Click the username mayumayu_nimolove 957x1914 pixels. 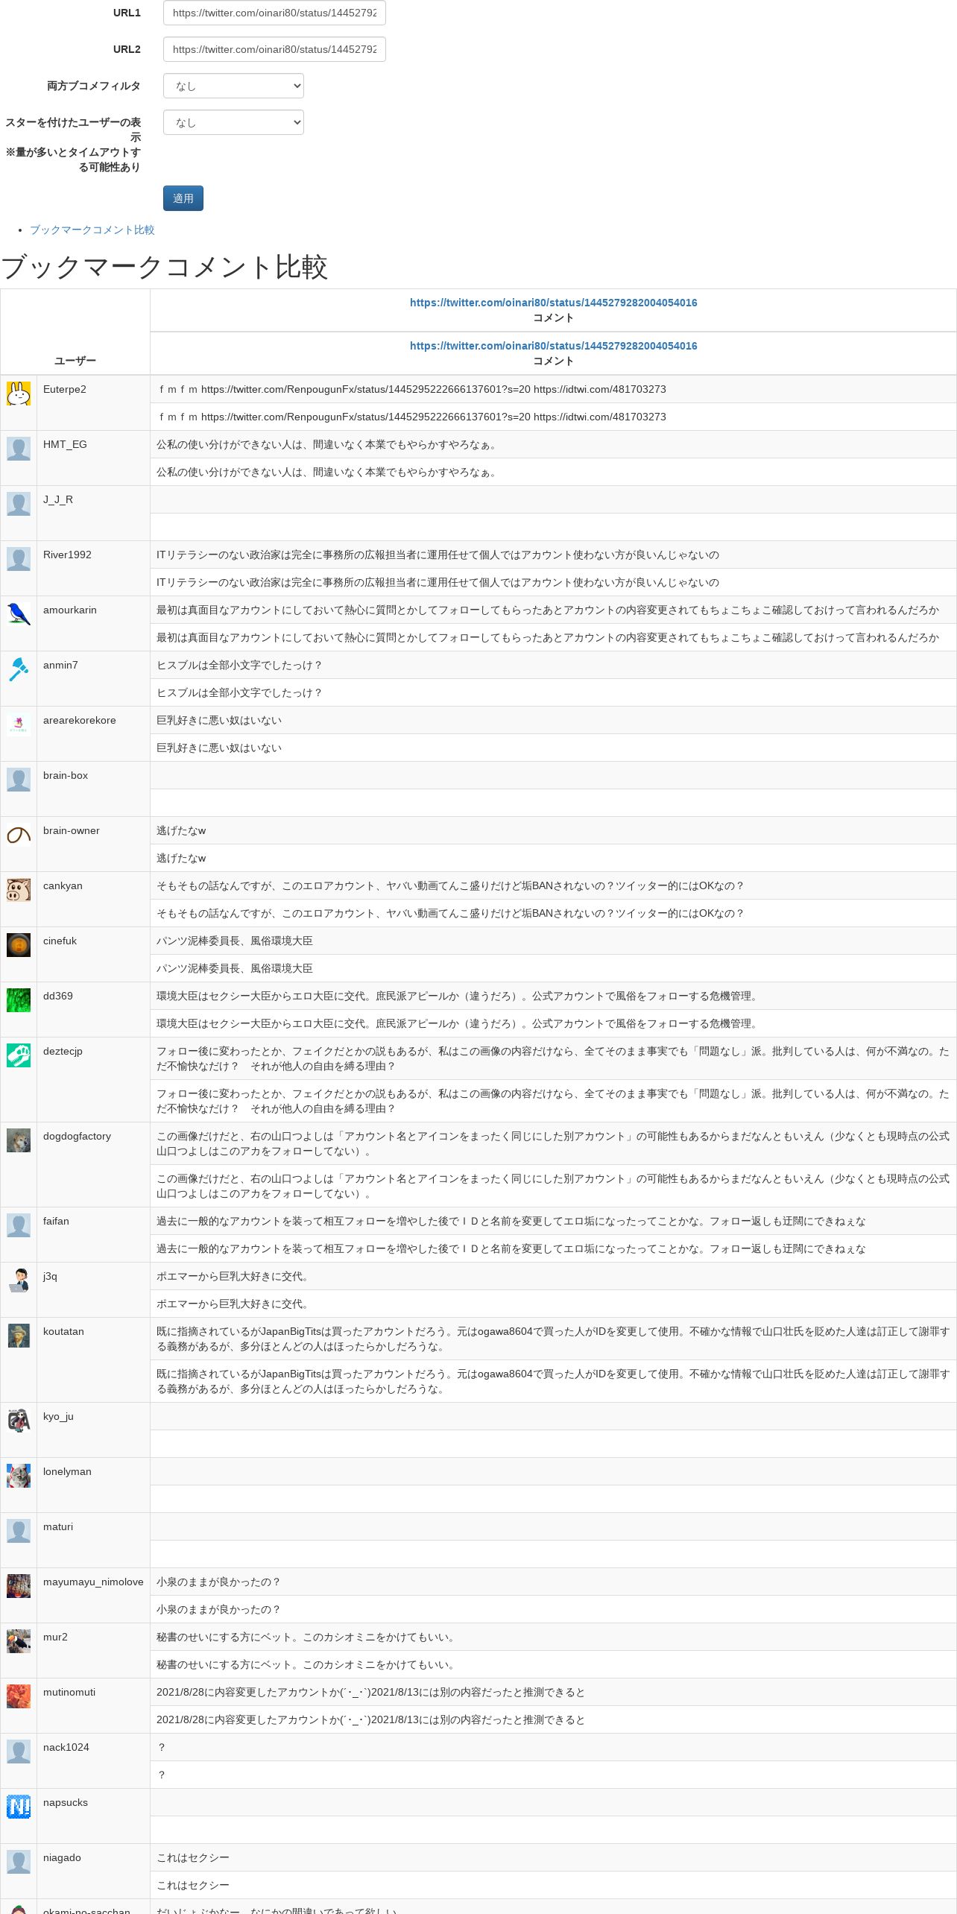[x=93, y=1582]
